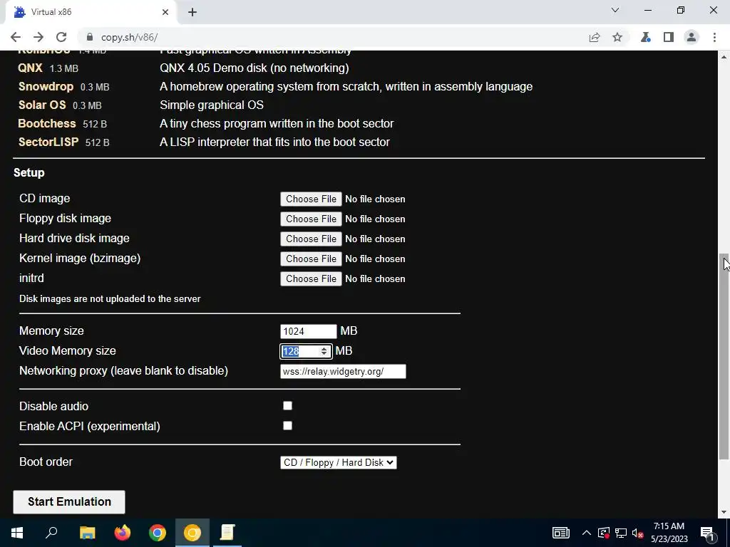Go back to the previous page

point(16,37)
